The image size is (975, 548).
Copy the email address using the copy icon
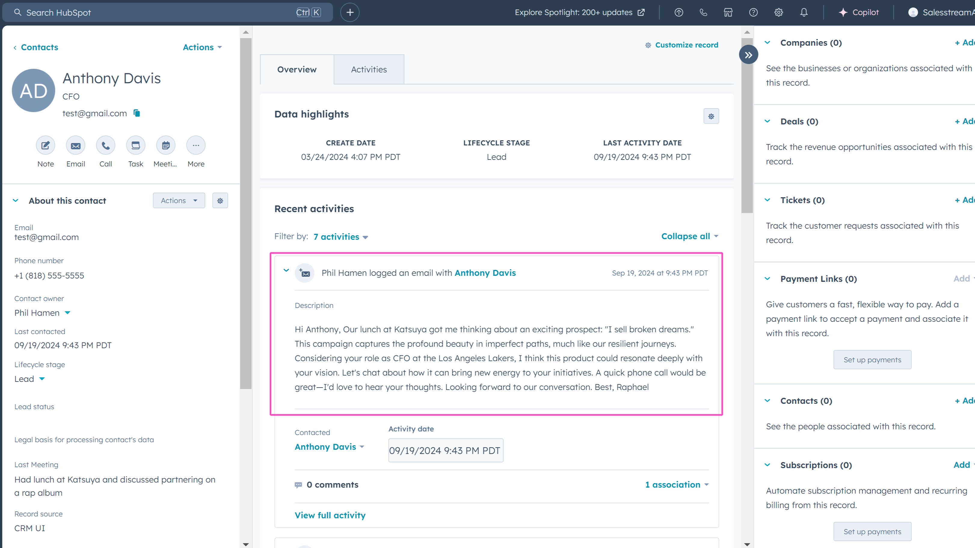(x=137, y=113)
